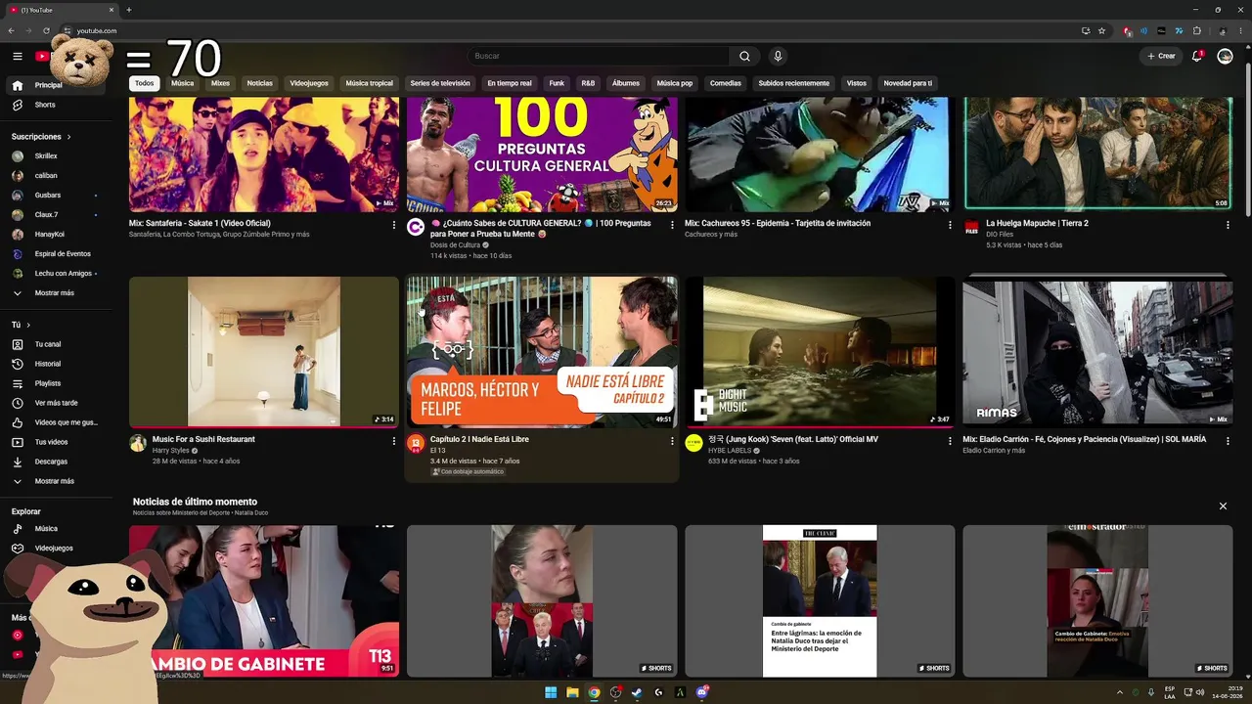Click the Crear button
1252x704 pixels.
tap(1161, 56)
